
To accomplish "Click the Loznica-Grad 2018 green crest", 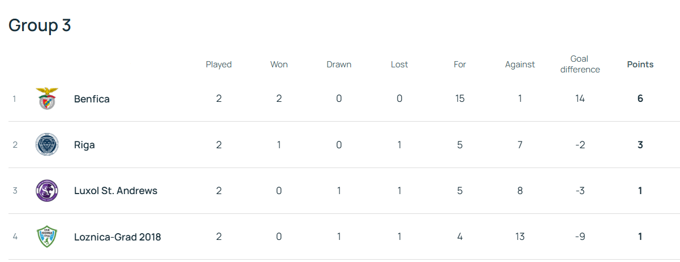I will [46, 237].
